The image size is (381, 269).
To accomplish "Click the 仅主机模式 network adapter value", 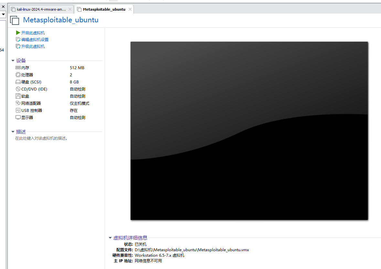I will click(x=79, y=103).
